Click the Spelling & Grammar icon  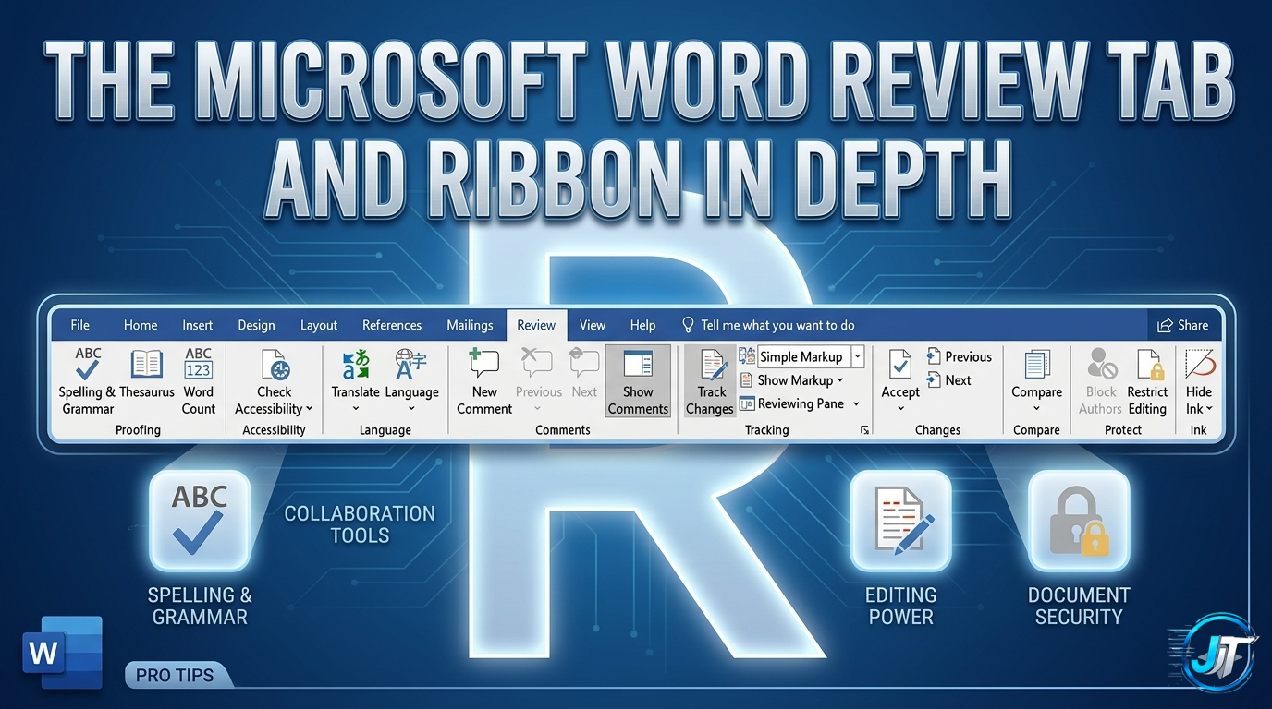click(88, 367)
